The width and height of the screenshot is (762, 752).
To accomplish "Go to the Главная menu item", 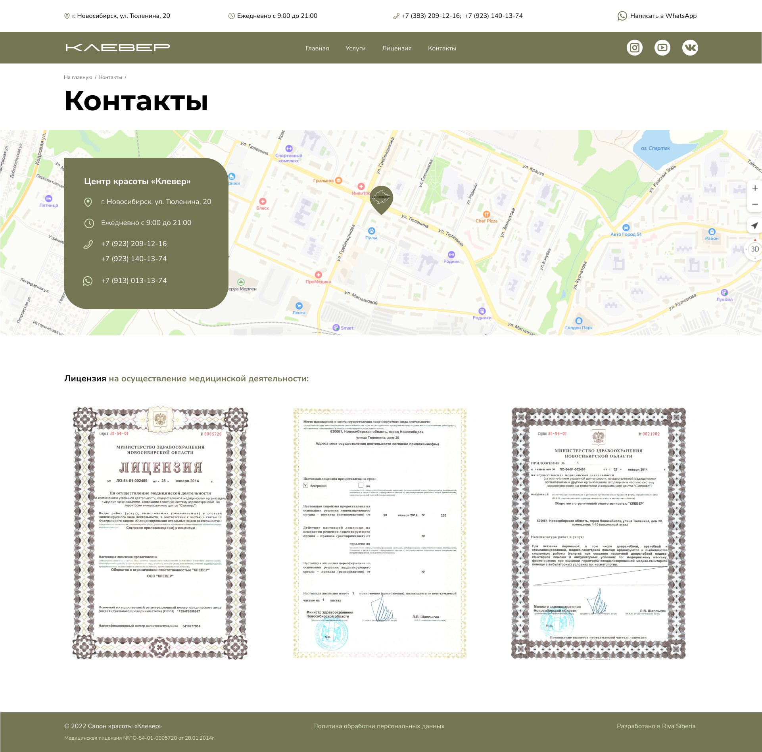I will [317, 48].
